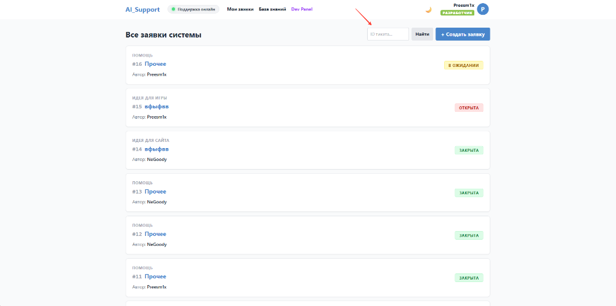
Task: Click ПОМОЩЬ label on ticket #12
Action: tap(142, 226)
